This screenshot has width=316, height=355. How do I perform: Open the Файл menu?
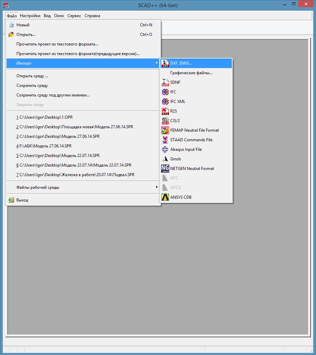[x=12, y=16]
